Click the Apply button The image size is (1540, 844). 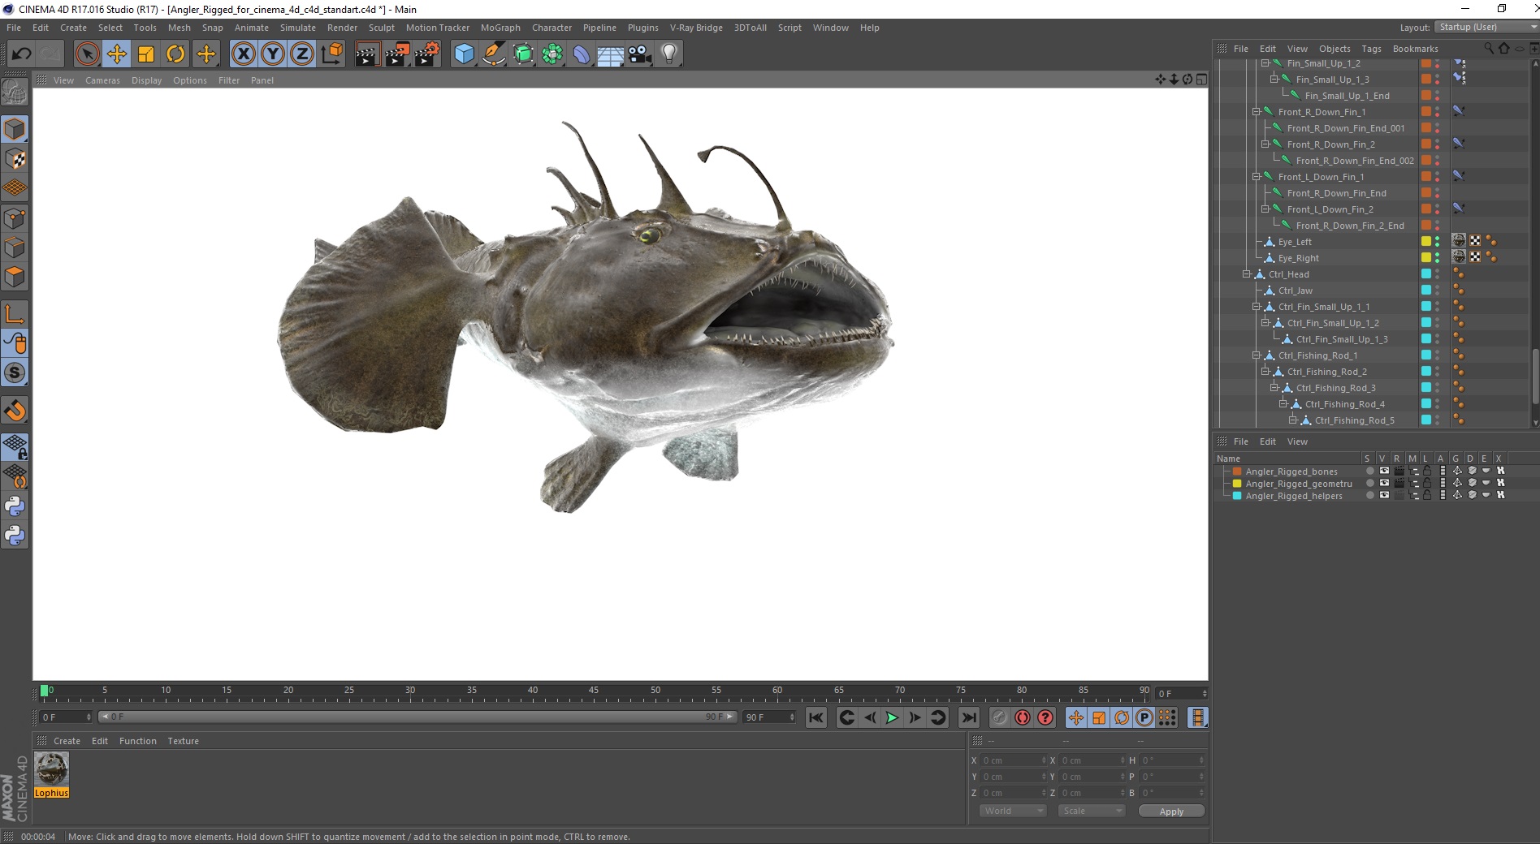(1170, 811)
